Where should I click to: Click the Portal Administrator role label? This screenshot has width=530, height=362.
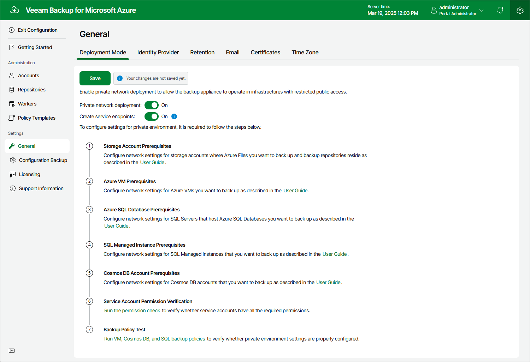click(x=458, y=14)
